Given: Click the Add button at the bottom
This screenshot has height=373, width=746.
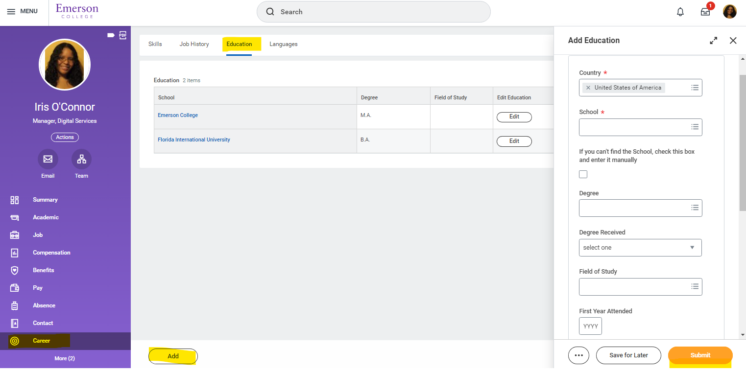Looking at the screenshot, I should (x=173, y=356).
